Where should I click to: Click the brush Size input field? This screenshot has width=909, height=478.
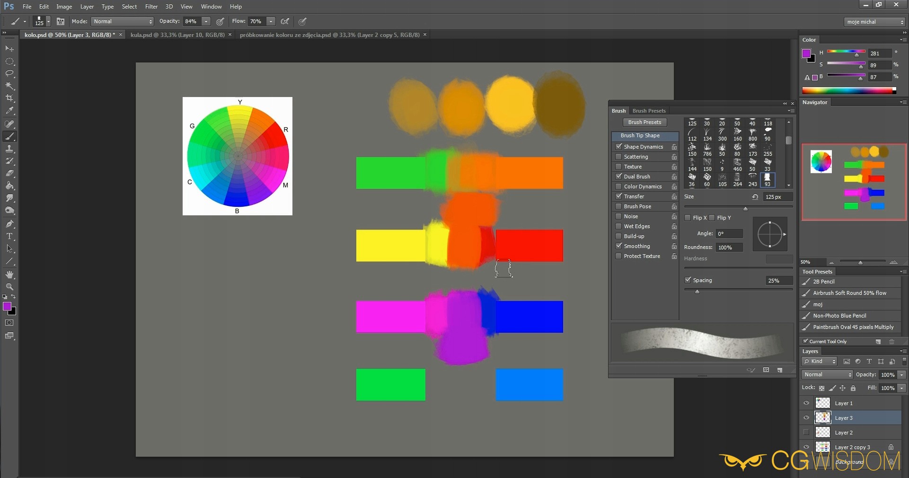click(x=777, y=197)
